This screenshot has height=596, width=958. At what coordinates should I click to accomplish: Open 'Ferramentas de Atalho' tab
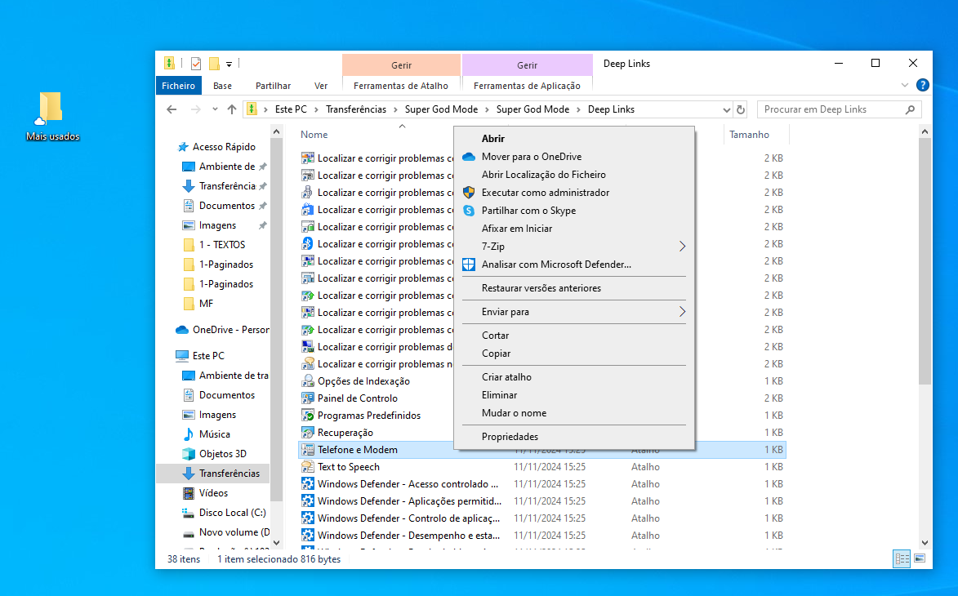click(401, 86)
